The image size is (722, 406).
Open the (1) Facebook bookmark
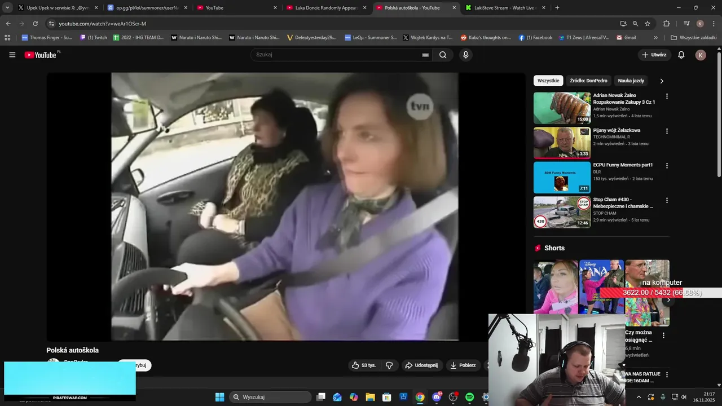(x=535, y=38)
